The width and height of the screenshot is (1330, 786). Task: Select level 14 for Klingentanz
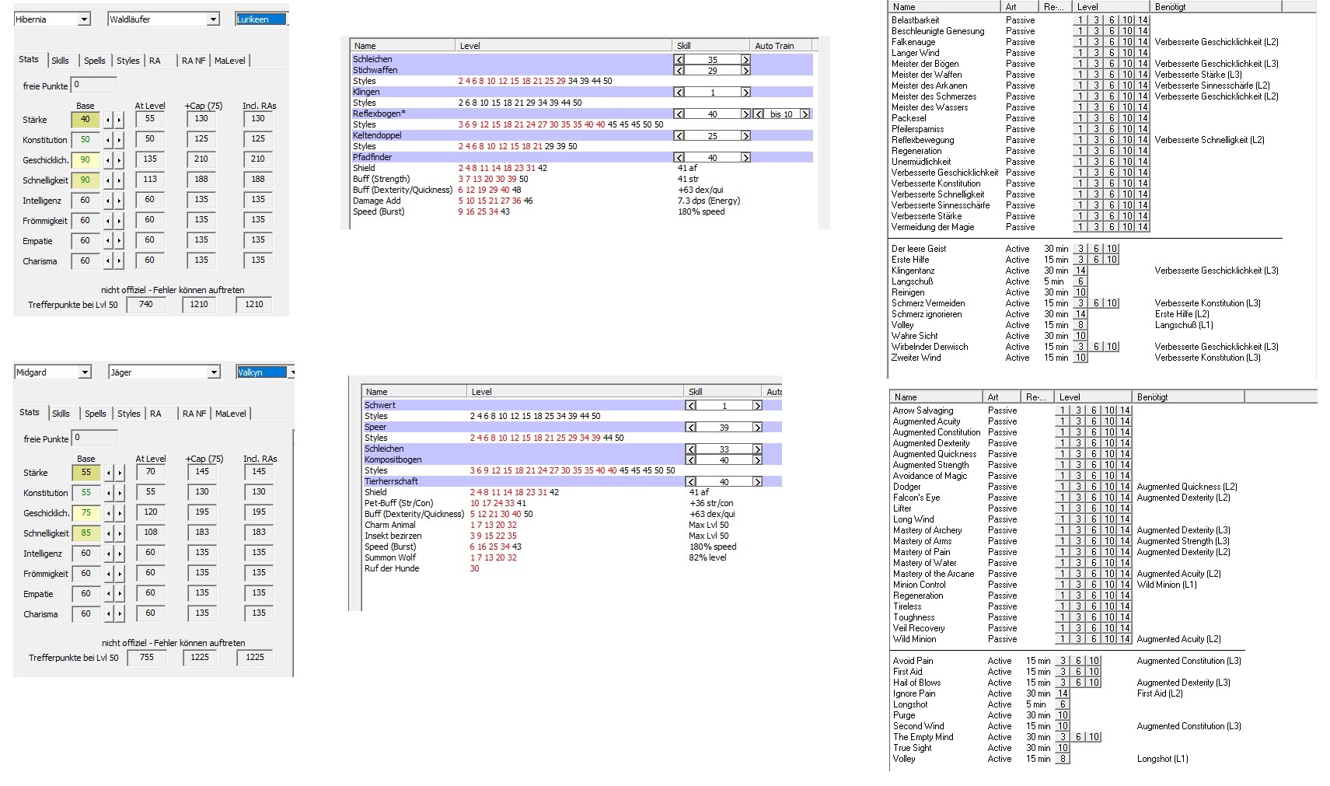(x=1080, y=271)
